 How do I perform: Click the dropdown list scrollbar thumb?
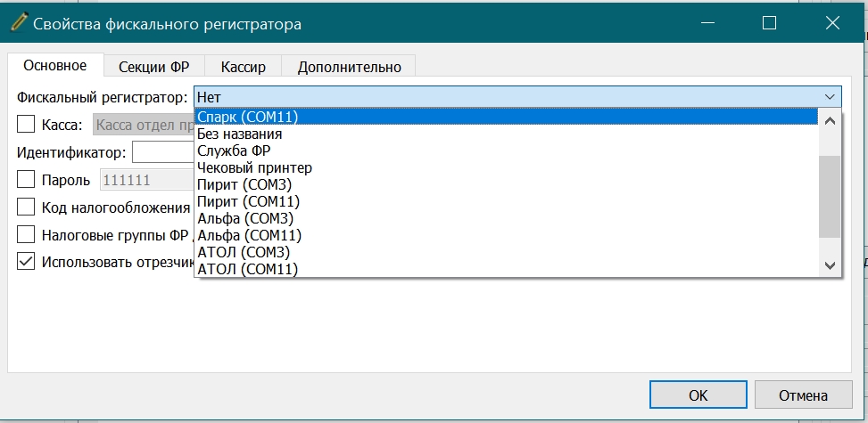click(830, 196)
